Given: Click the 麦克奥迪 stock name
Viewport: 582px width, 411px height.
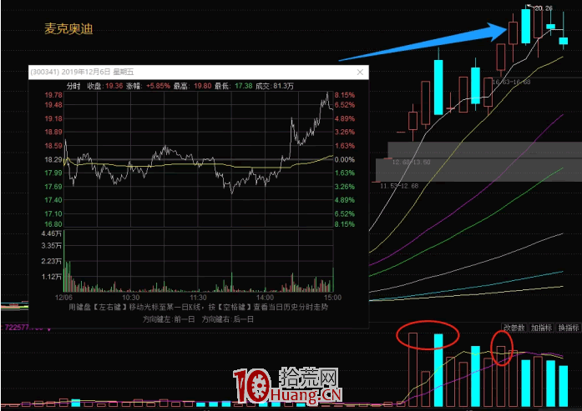Looking at the screenshot, I should 68,28.
